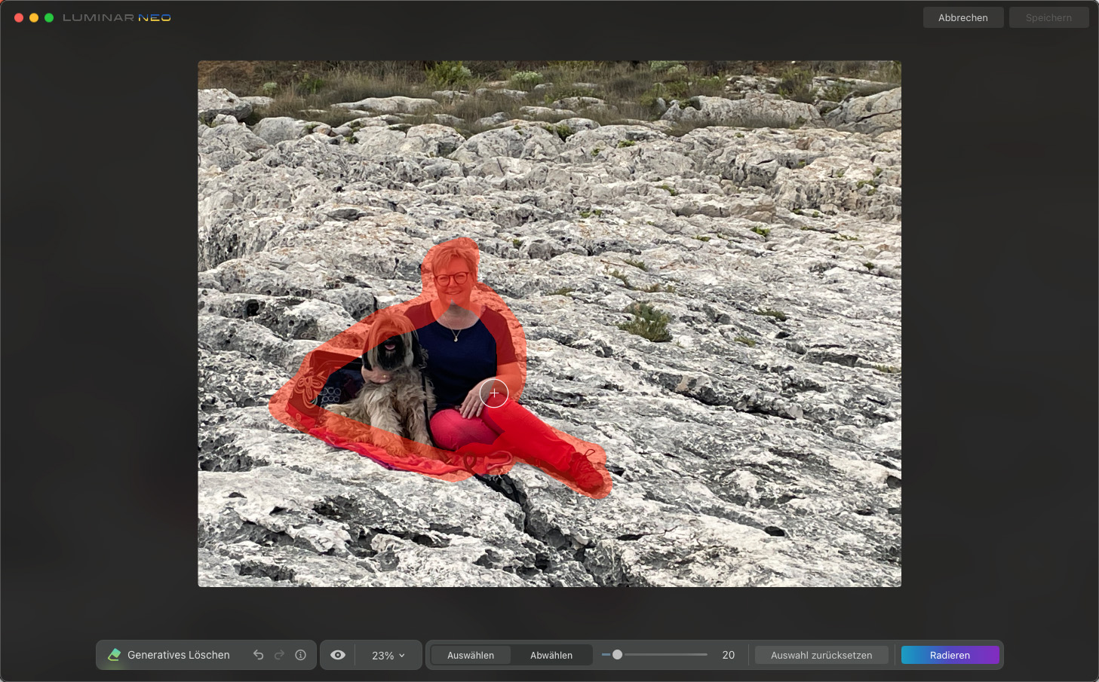This screenshot has height=682, width=1099.
Task: Click Abbrechen to cancel editing
Action: 962,17
